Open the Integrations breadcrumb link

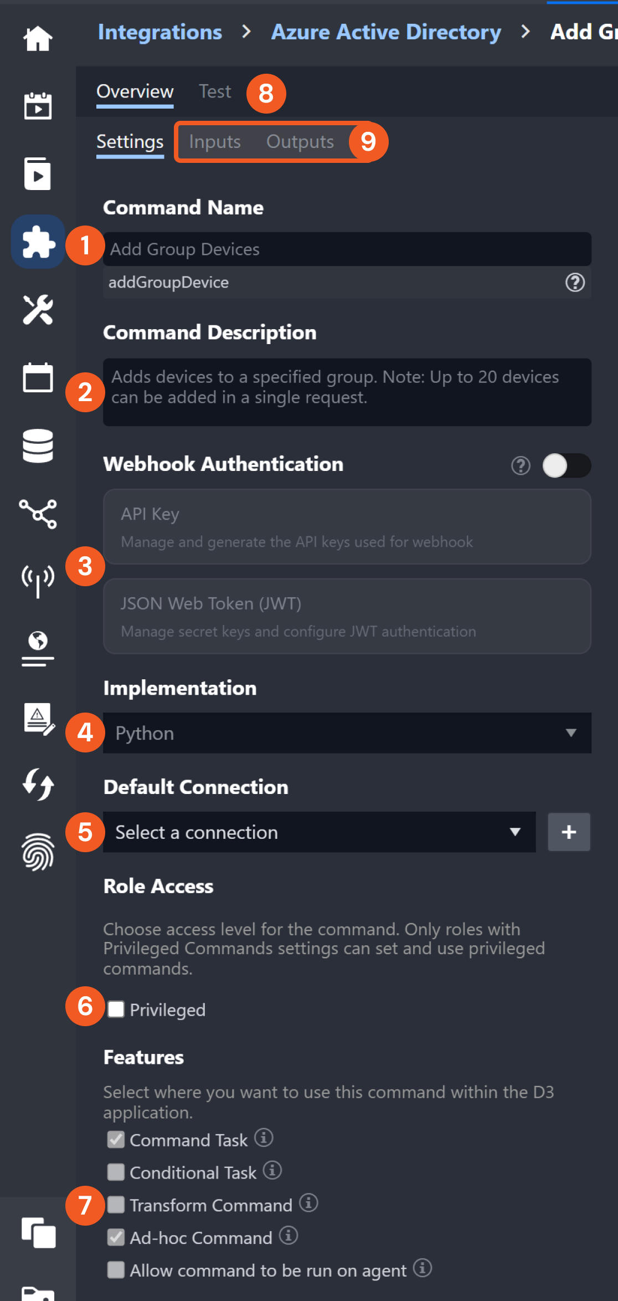pyautogui.click(x=160, y=32)
